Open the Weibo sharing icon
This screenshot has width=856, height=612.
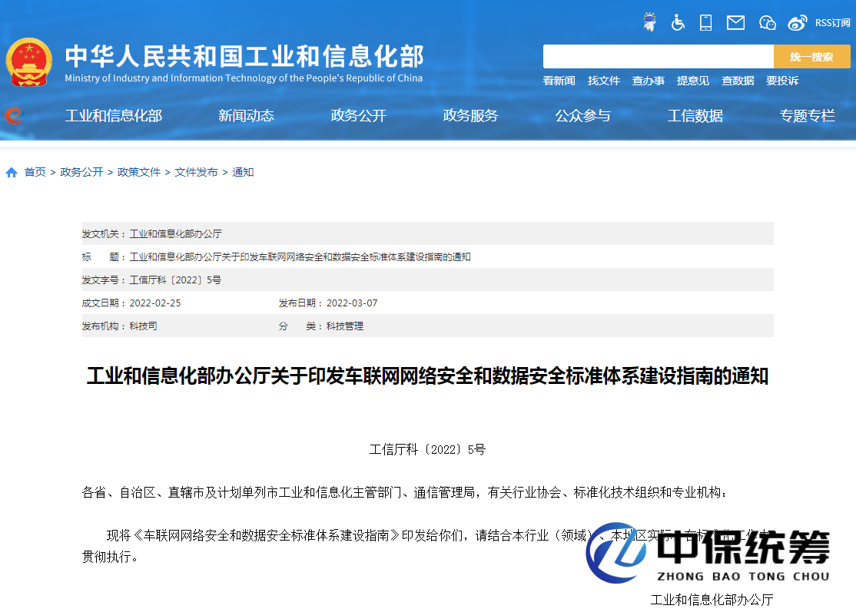798,22
